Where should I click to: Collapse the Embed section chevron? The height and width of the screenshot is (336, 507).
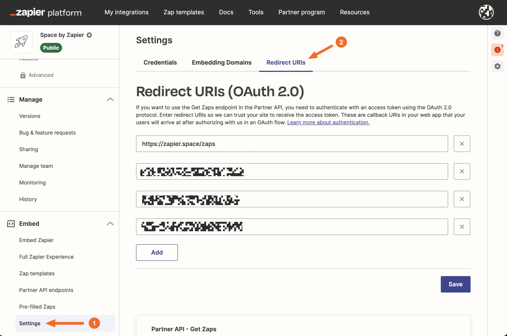point(110,224)
